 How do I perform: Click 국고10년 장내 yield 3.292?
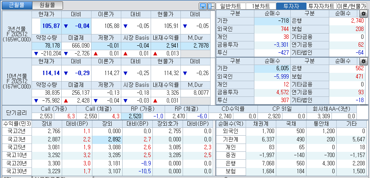click(x=54, y=155)
